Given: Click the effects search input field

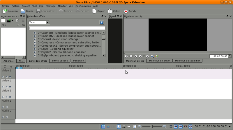Looking at the screenshot, I should 67,28.
